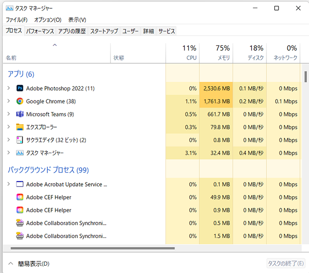The height and width of the screenshot is (273, 309).
Task: Switch to the ユーザー tab
Action: (x=130, y=31)
